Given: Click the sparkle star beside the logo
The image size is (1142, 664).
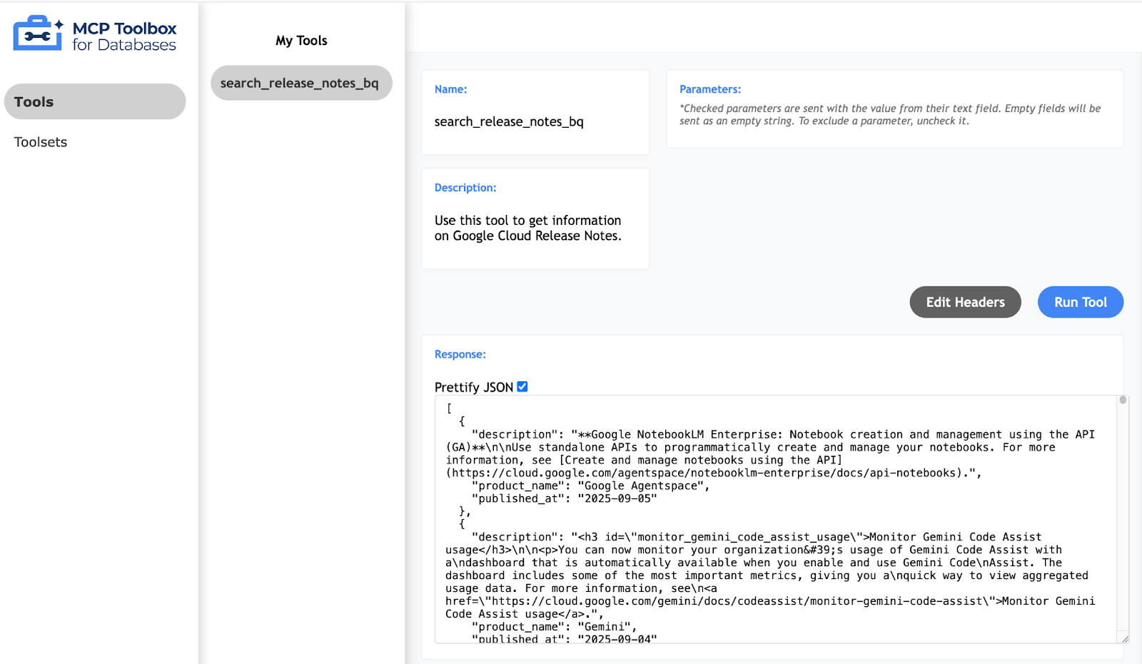Looking at the screenshot, I should pyautogui.click(x=59, y=24).
